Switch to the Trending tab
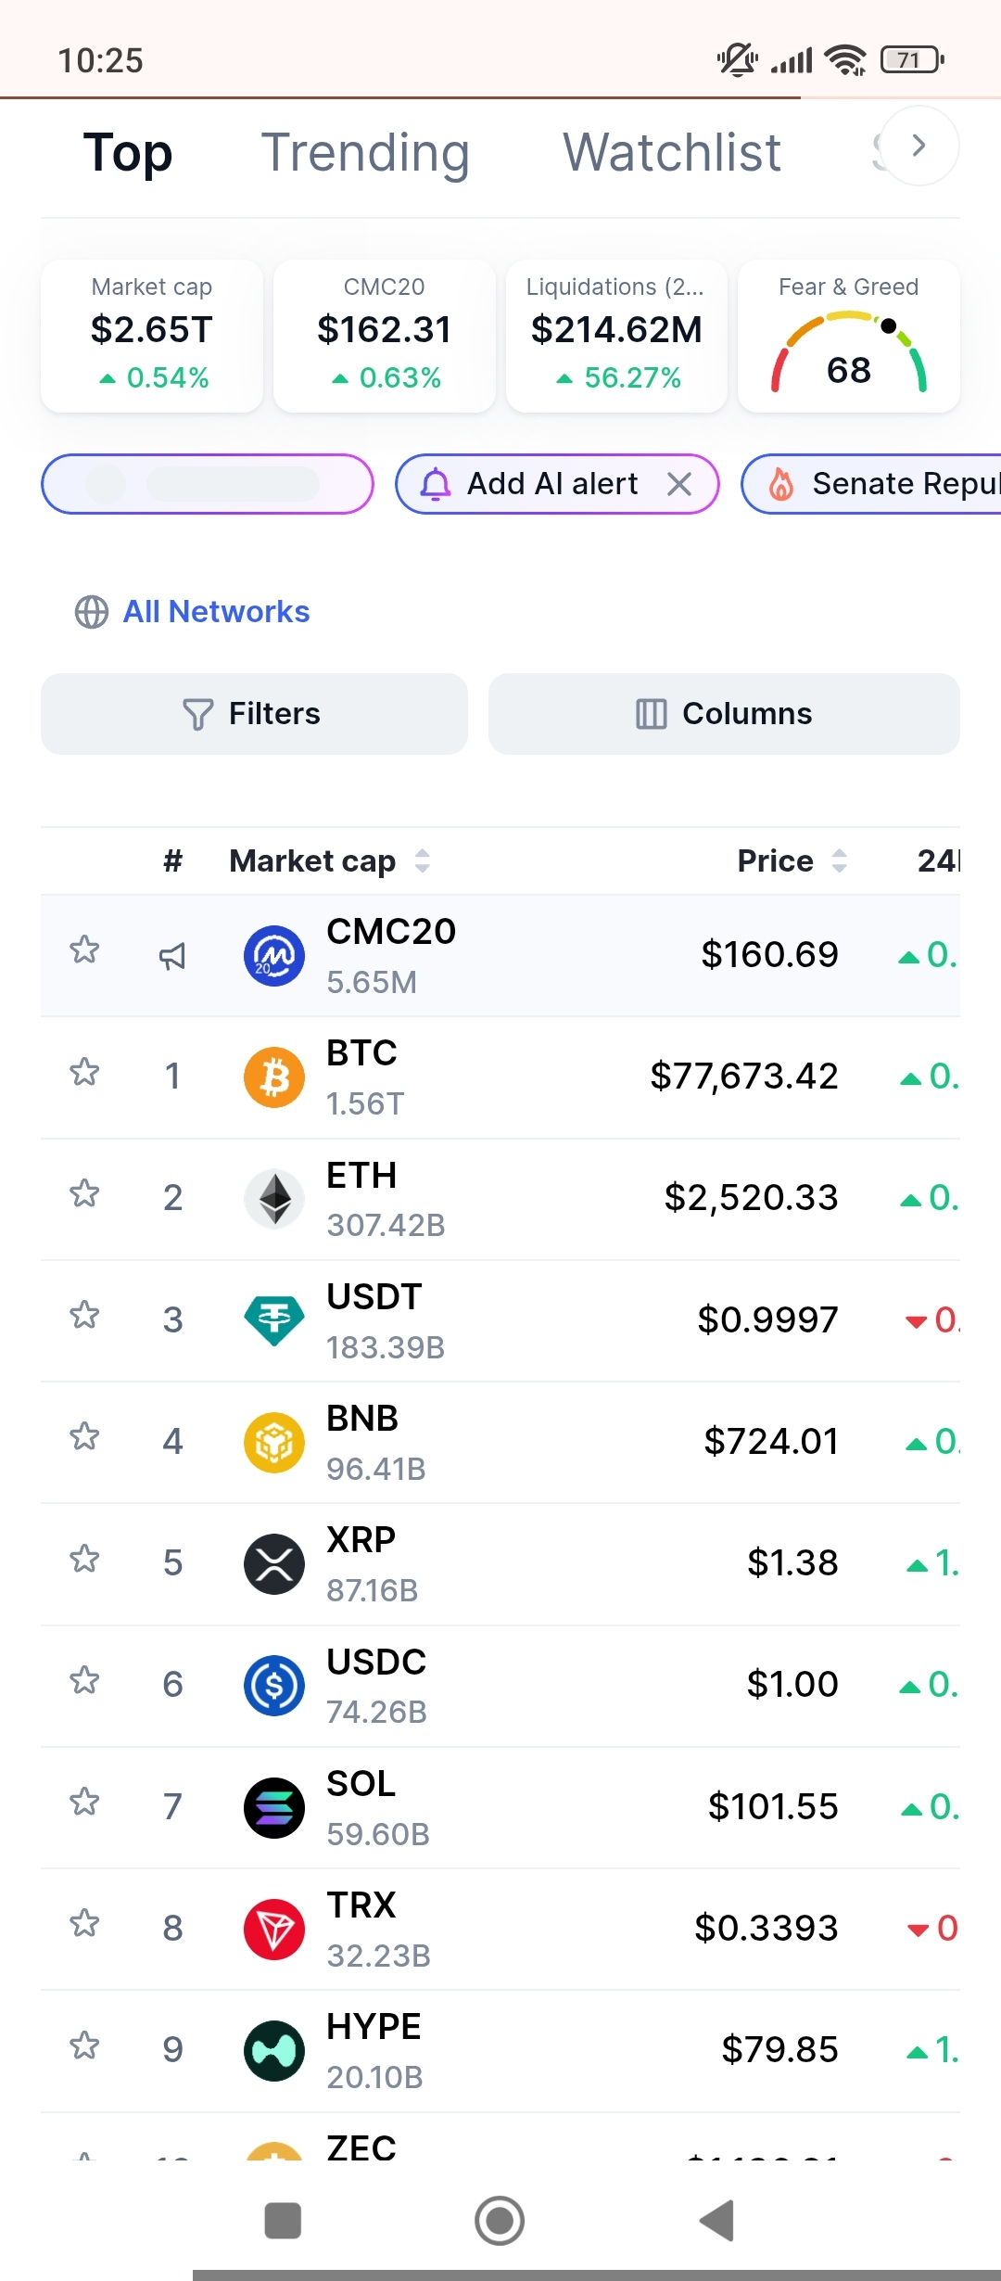 pos(365,153)
